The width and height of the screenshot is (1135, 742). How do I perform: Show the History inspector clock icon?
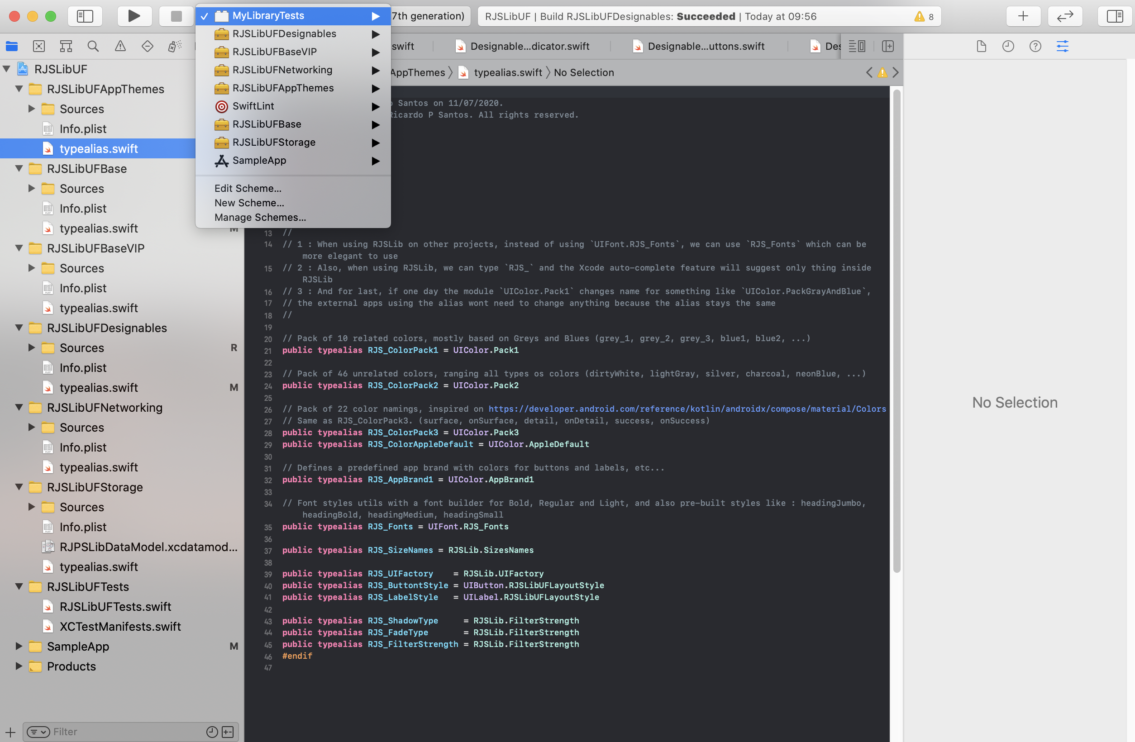click(x=1008, y=46)
